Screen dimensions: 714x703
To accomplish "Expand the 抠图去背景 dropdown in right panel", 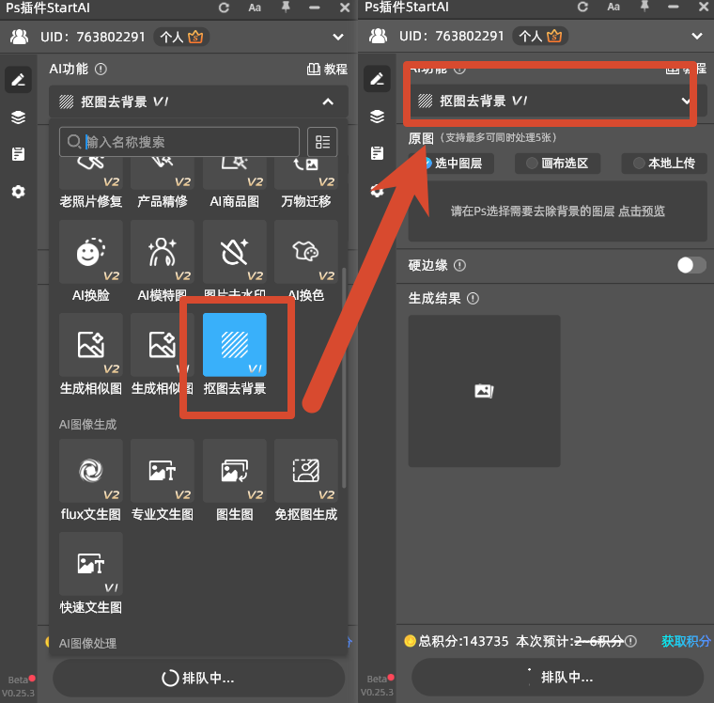I will tap(685, 101).
